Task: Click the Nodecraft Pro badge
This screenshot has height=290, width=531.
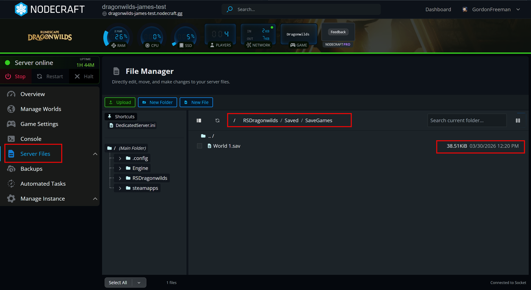Action: coord(338,45)
